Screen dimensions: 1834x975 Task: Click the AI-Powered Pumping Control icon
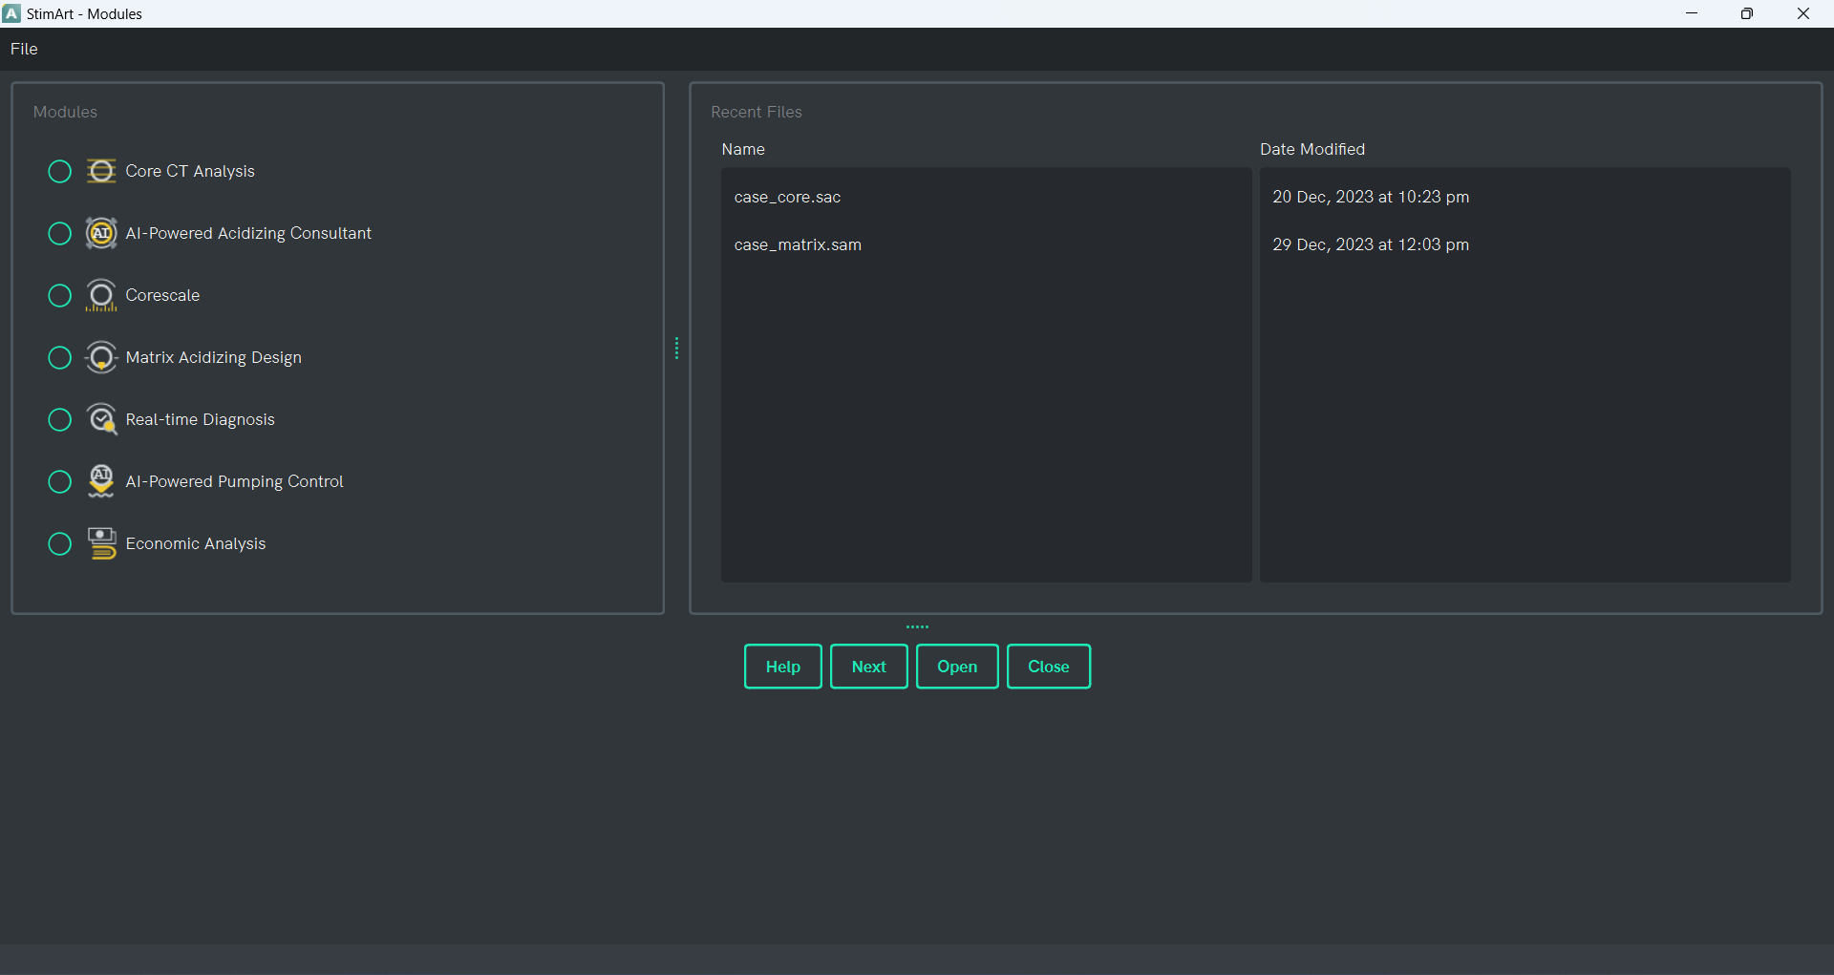click(x=100, y=481)
